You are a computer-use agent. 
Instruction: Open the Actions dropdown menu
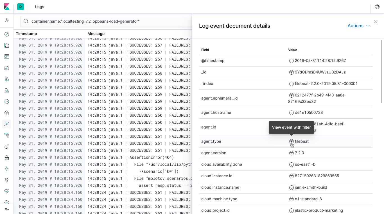358,26
